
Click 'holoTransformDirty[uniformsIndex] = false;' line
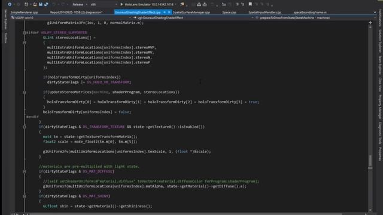[x=87, y=112]
